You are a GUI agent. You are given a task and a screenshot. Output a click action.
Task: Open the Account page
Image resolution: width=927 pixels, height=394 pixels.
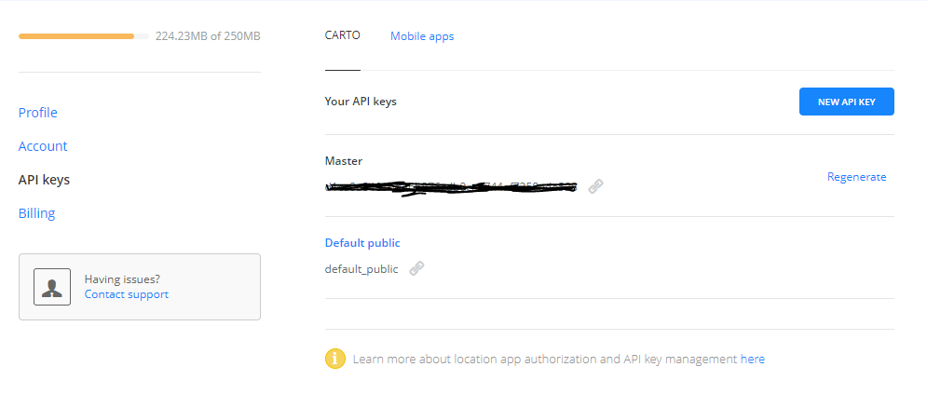coord(43,146)
